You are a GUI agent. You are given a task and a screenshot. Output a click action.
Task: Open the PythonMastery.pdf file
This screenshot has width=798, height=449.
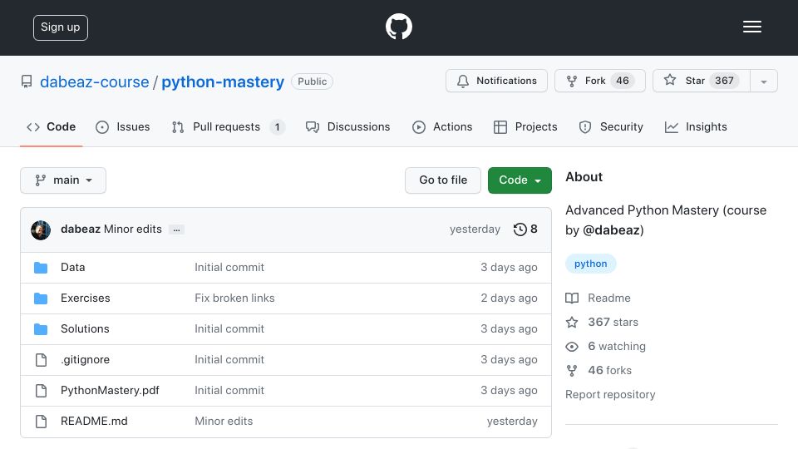[x=110, y=391]
